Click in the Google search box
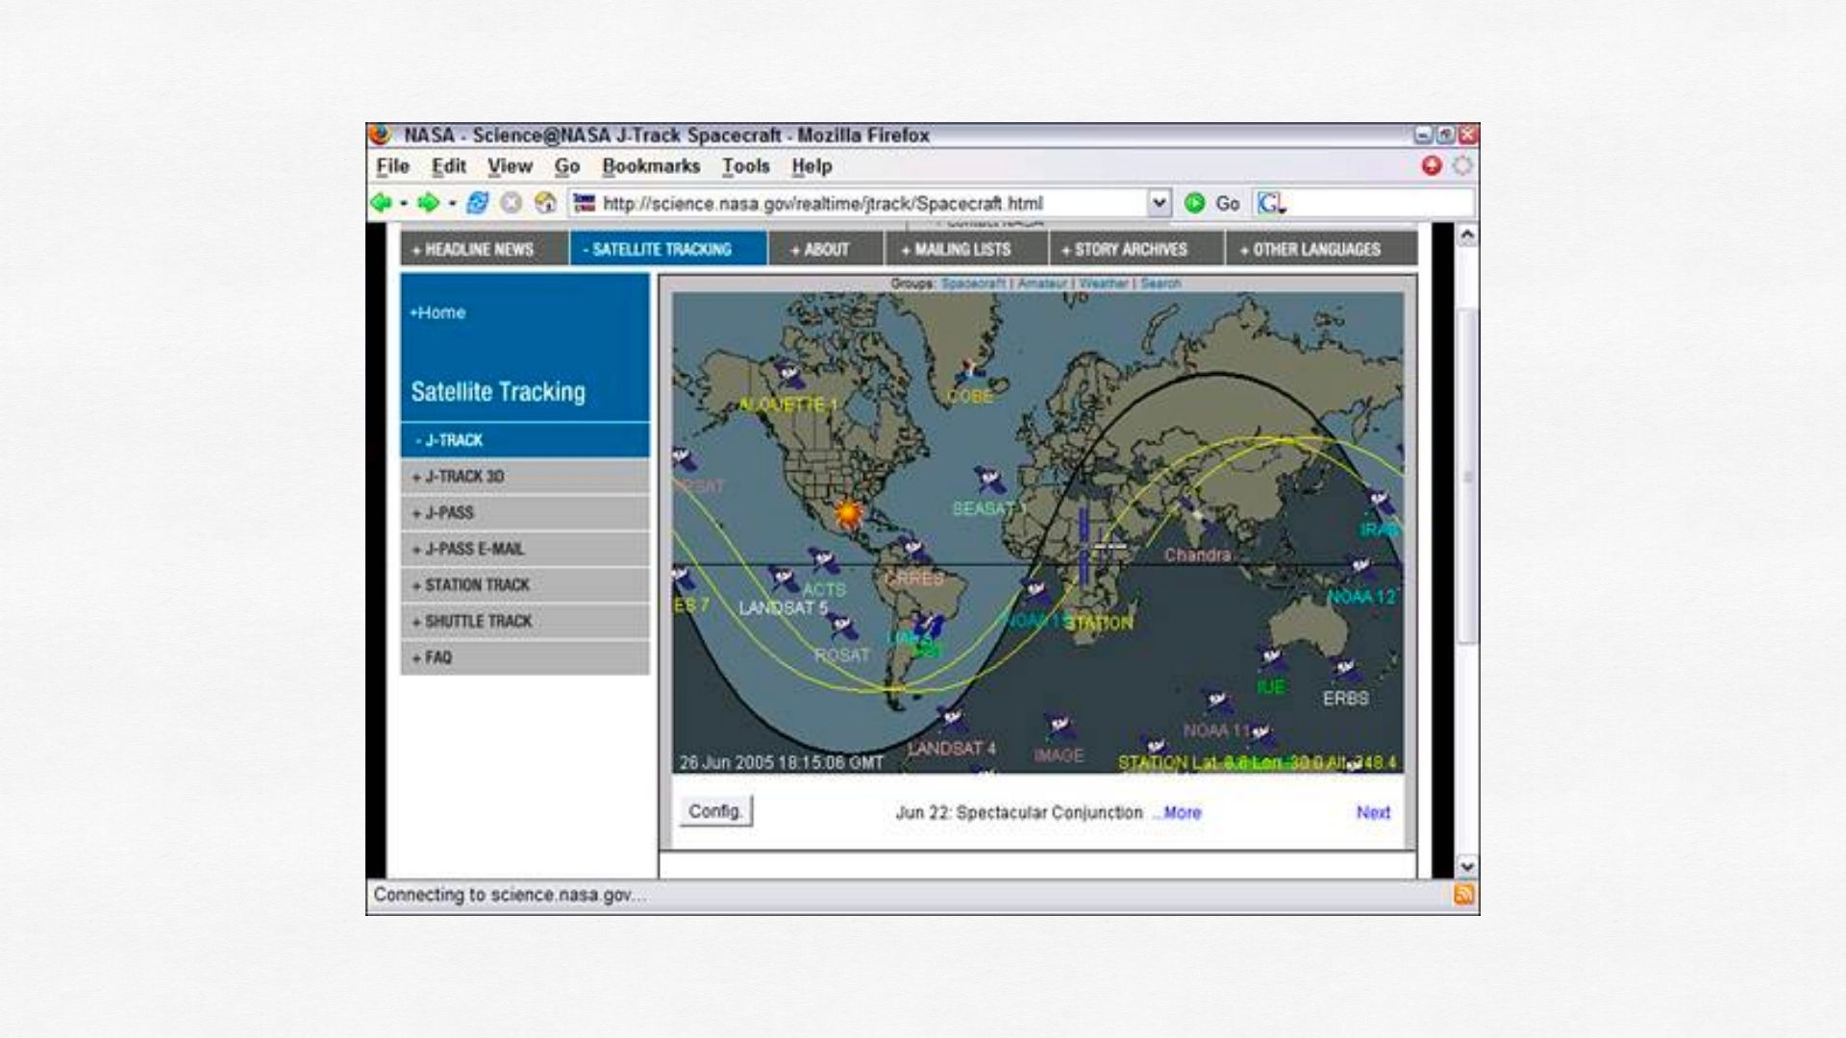Viewport: 1846px width, 1038px height. click(1380, 204)
